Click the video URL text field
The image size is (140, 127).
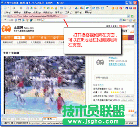(125, 96)
